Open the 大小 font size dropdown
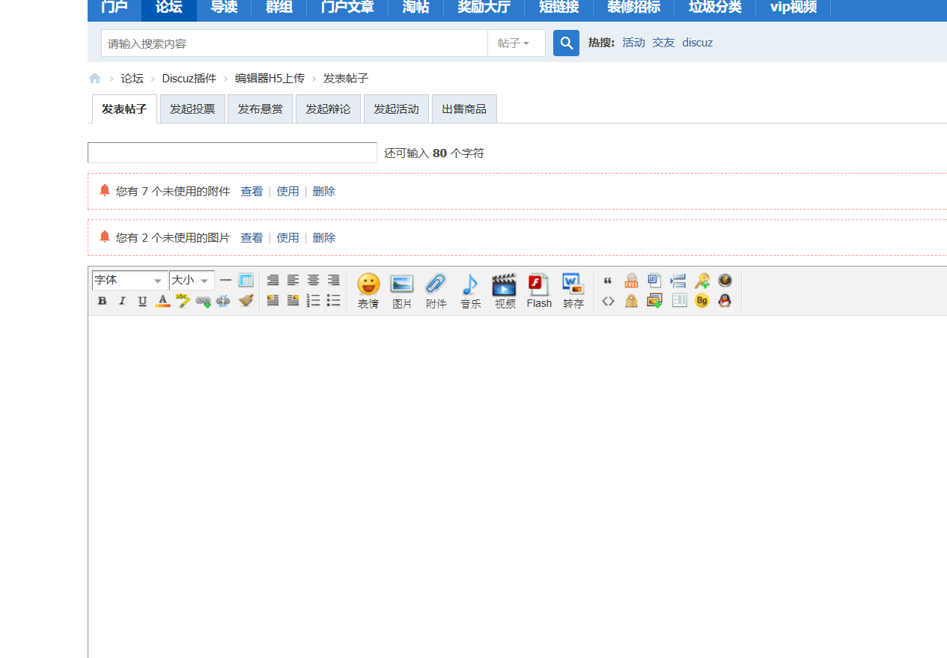The image size is (947, 658). click(x=191, y=280)
